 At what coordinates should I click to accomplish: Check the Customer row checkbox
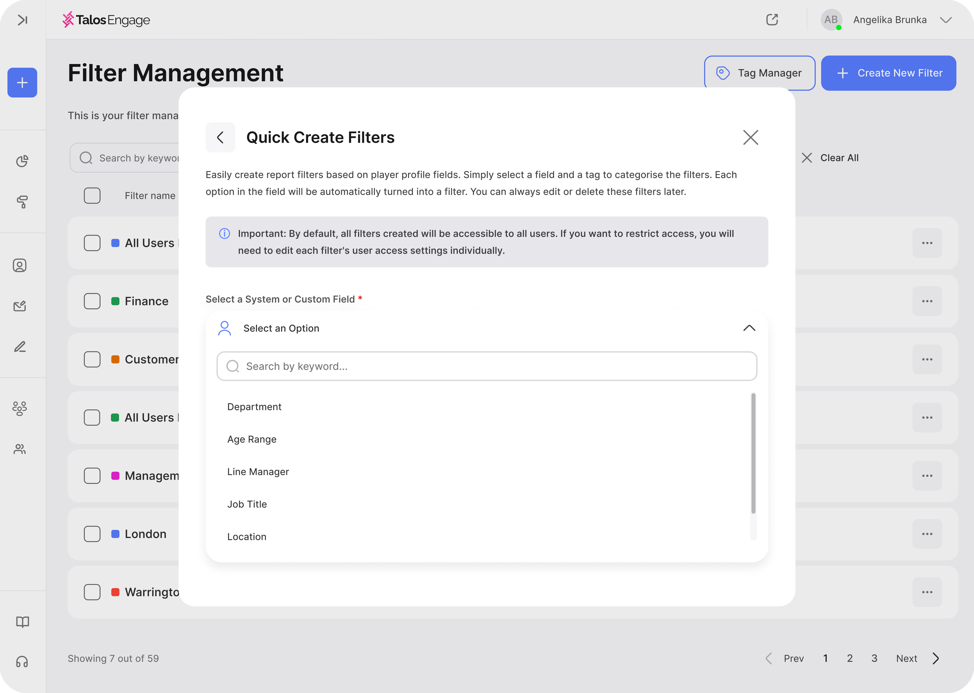pos(92,359)
